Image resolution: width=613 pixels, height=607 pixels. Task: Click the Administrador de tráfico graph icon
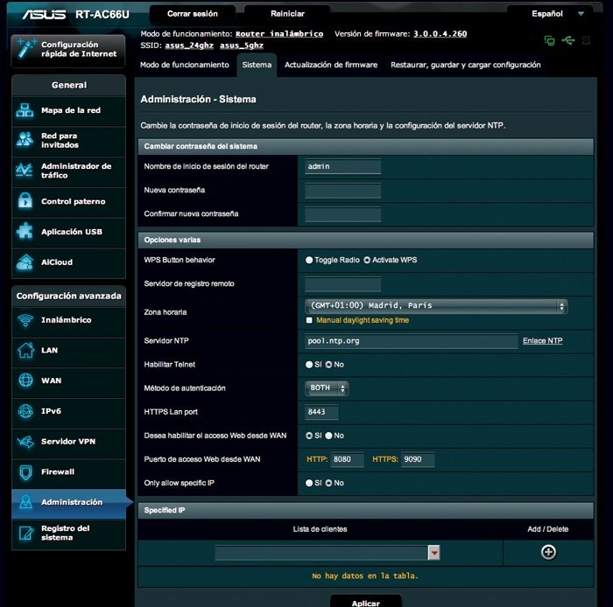[25, 171]
